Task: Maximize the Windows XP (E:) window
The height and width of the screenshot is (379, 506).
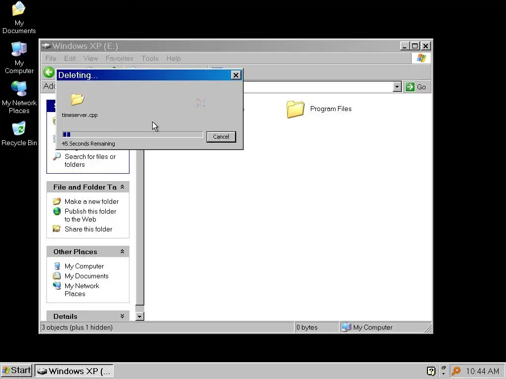Action: (x=415, y=46)
